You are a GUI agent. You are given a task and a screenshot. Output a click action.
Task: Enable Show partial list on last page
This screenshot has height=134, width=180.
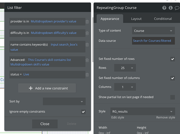(172, 97)
